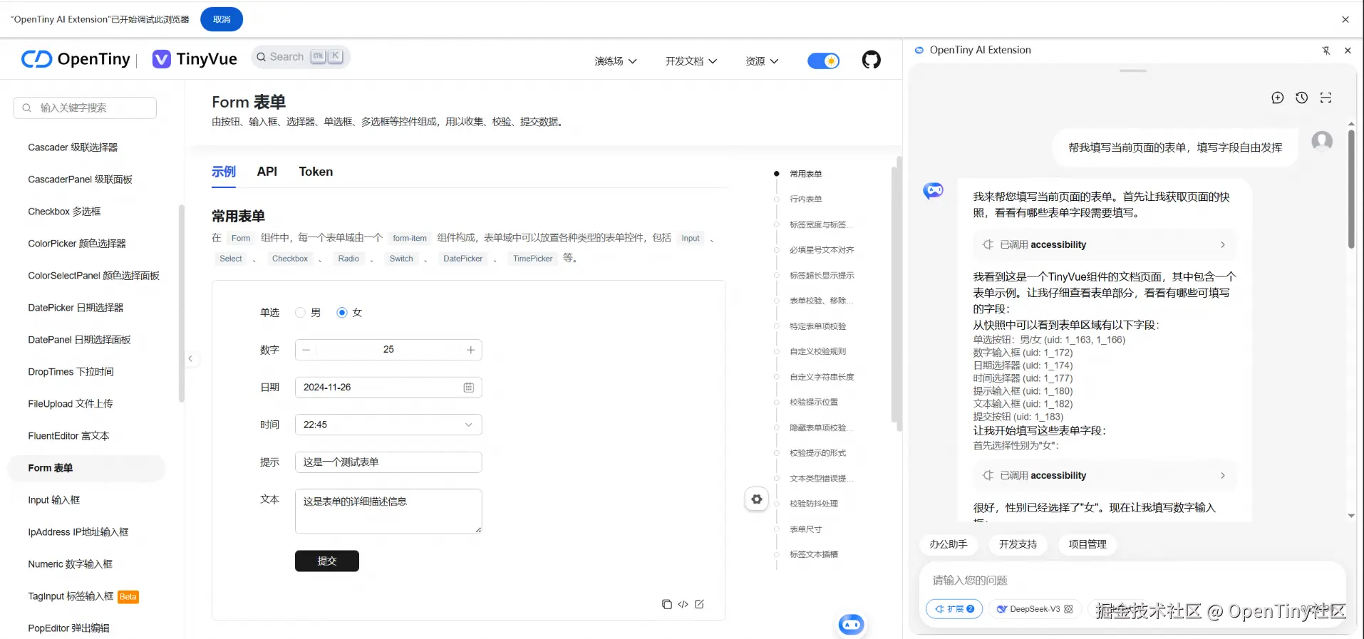Focus the top Search box
Viewport: 1364px width, 639px height.
pos(301,57)
